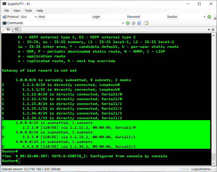Expand the connection toolbar overflow arrow
217x172 pixels.
215,18
